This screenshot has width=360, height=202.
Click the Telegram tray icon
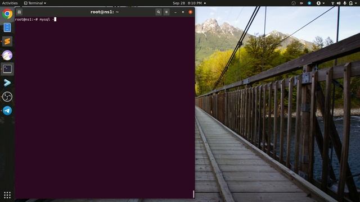[309, 3]
